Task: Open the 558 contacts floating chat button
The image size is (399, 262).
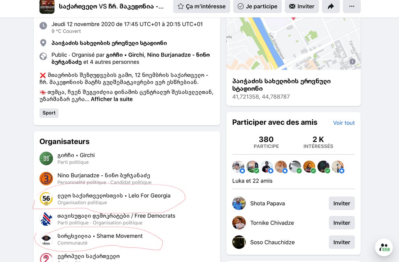Action: pyautogui.click(x=384, y=247)
